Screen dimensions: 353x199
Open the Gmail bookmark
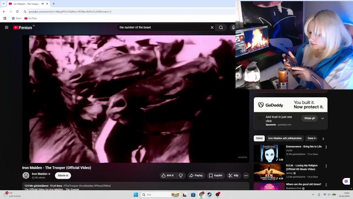tap(17, 19)
